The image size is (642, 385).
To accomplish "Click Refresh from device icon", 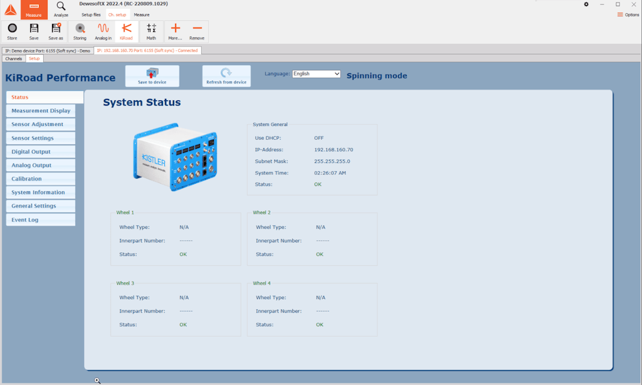I will [226, 76].
